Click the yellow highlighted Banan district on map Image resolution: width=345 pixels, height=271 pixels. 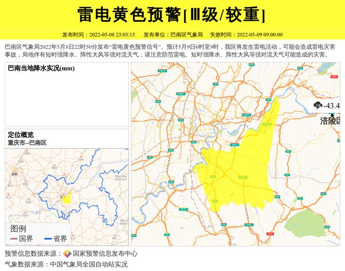coord(241,167)
